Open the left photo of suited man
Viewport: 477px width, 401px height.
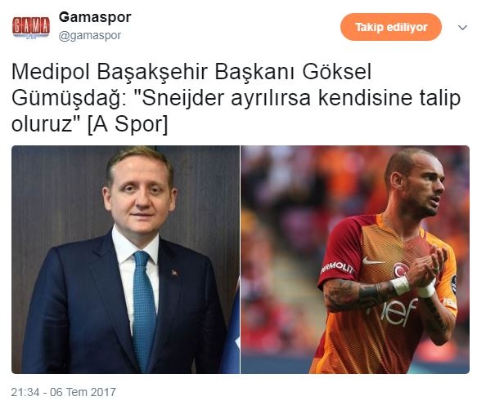pos(126,260)
